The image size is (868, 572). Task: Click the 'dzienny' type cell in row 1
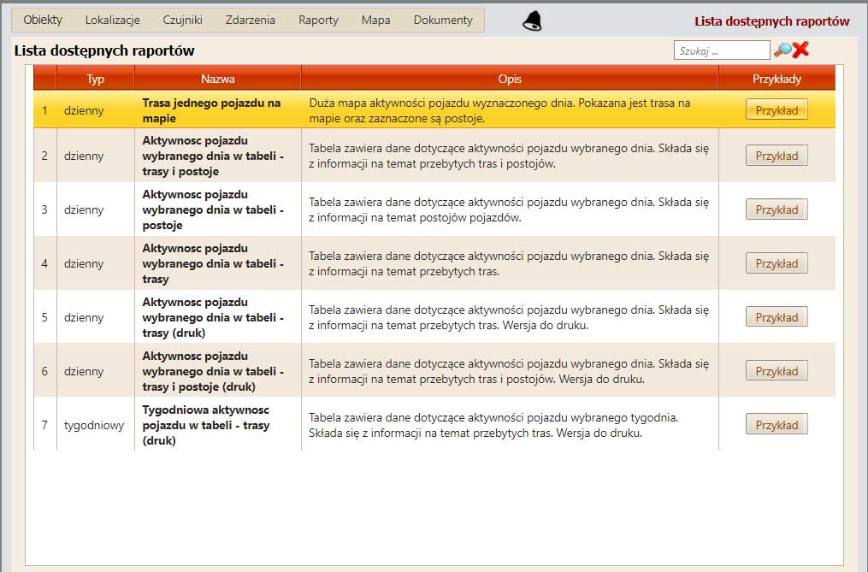[84, 110]
